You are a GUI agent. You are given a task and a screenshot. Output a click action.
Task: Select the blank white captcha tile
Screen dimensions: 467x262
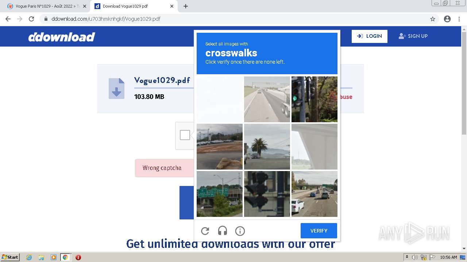click(x=220, y=99)
